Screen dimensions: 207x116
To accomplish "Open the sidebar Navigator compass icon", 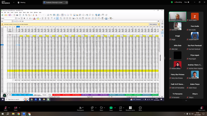I will click(162, 33).
